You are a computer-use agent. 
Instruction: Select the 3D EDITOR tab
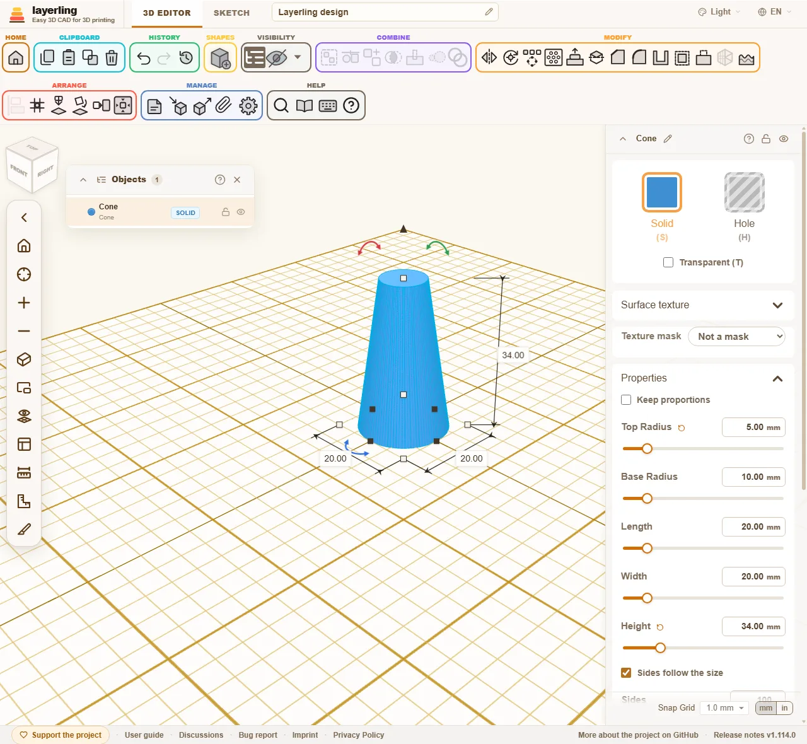coord(167,13)
